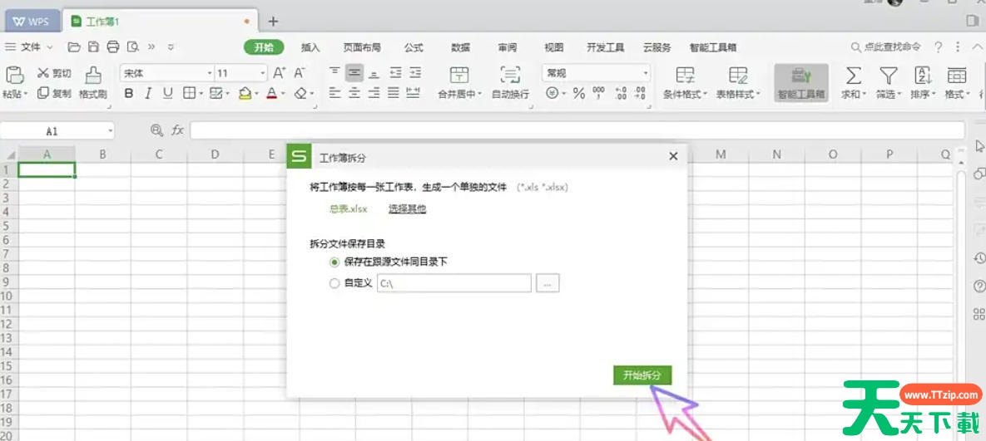This screenshot has width=986, height=441.
Task: Click the Filter (筛选) funnel icon
Action: click(x=888, y=76)
